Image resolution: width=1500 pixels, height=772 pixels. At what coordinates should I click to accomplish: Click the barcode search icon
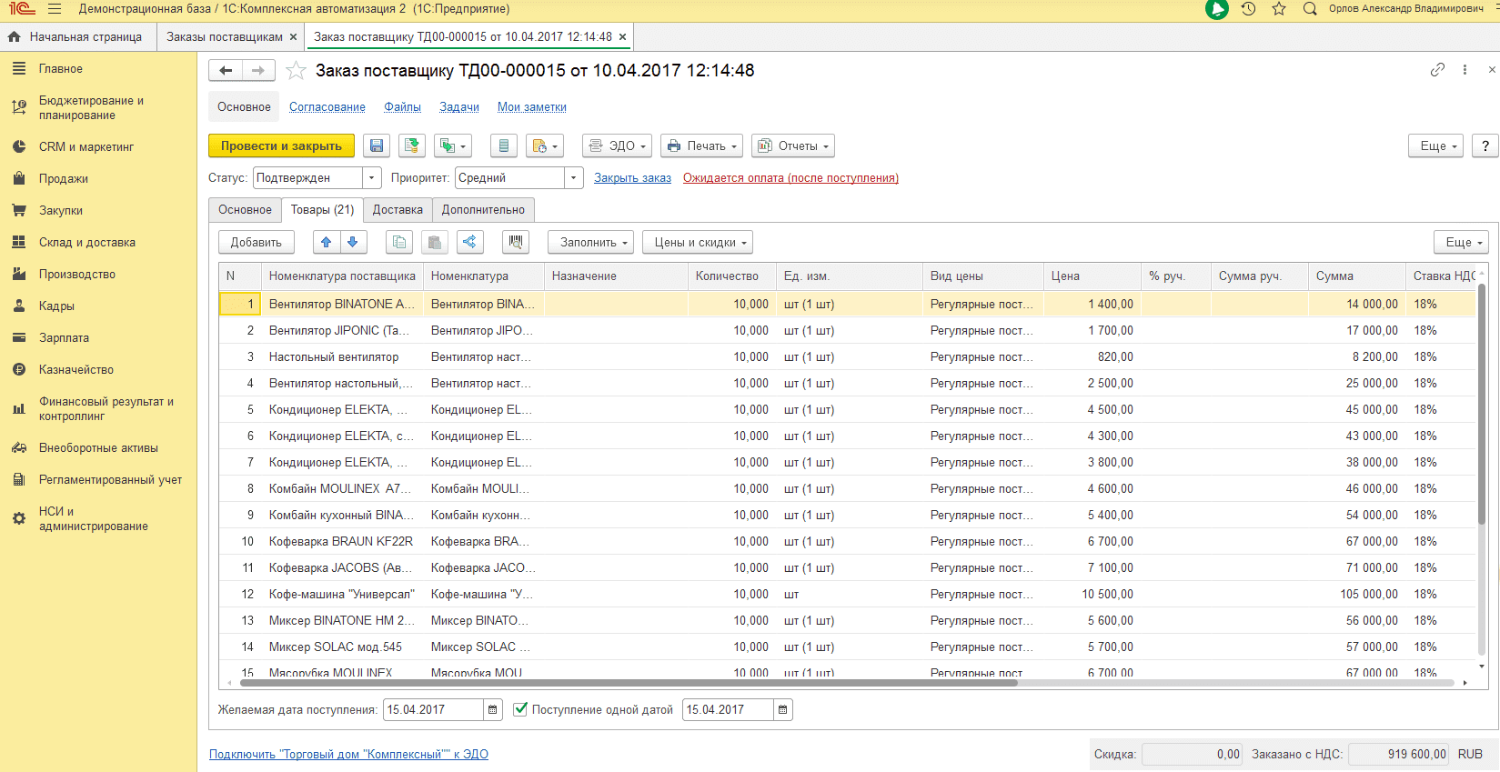[x=516, y=242]
